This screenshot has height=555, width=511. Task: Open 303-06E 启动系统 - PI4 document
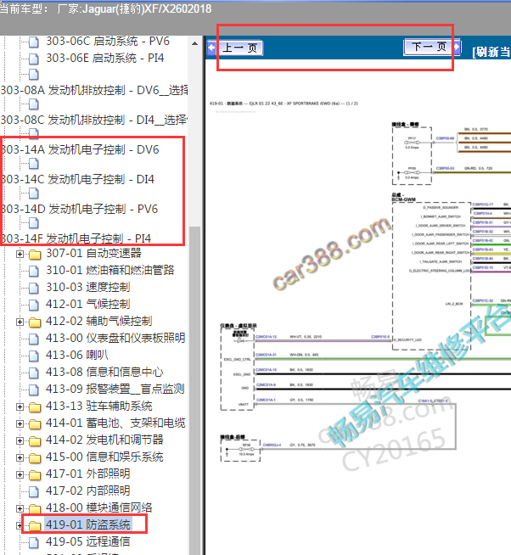104,58
